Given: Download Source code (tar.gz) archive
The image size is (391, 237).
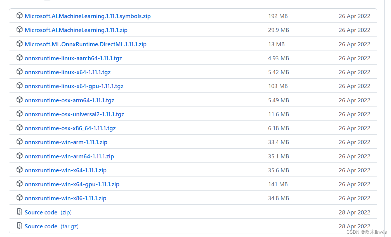Looking at the screenshot, I should (x=51, y=226).
